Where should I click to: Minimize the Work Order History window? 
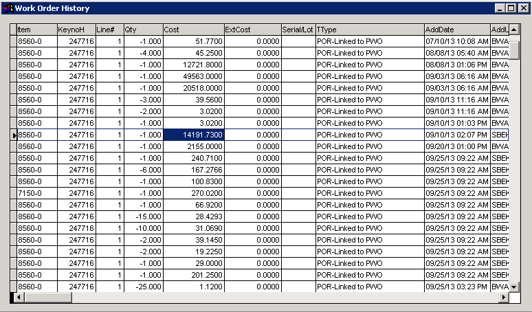[500, 8]
